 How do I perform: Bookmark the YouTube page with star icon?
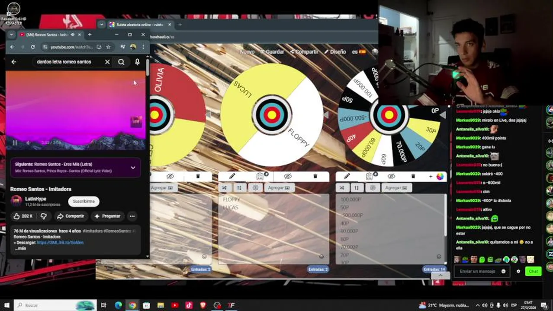(x=108, y=47)
